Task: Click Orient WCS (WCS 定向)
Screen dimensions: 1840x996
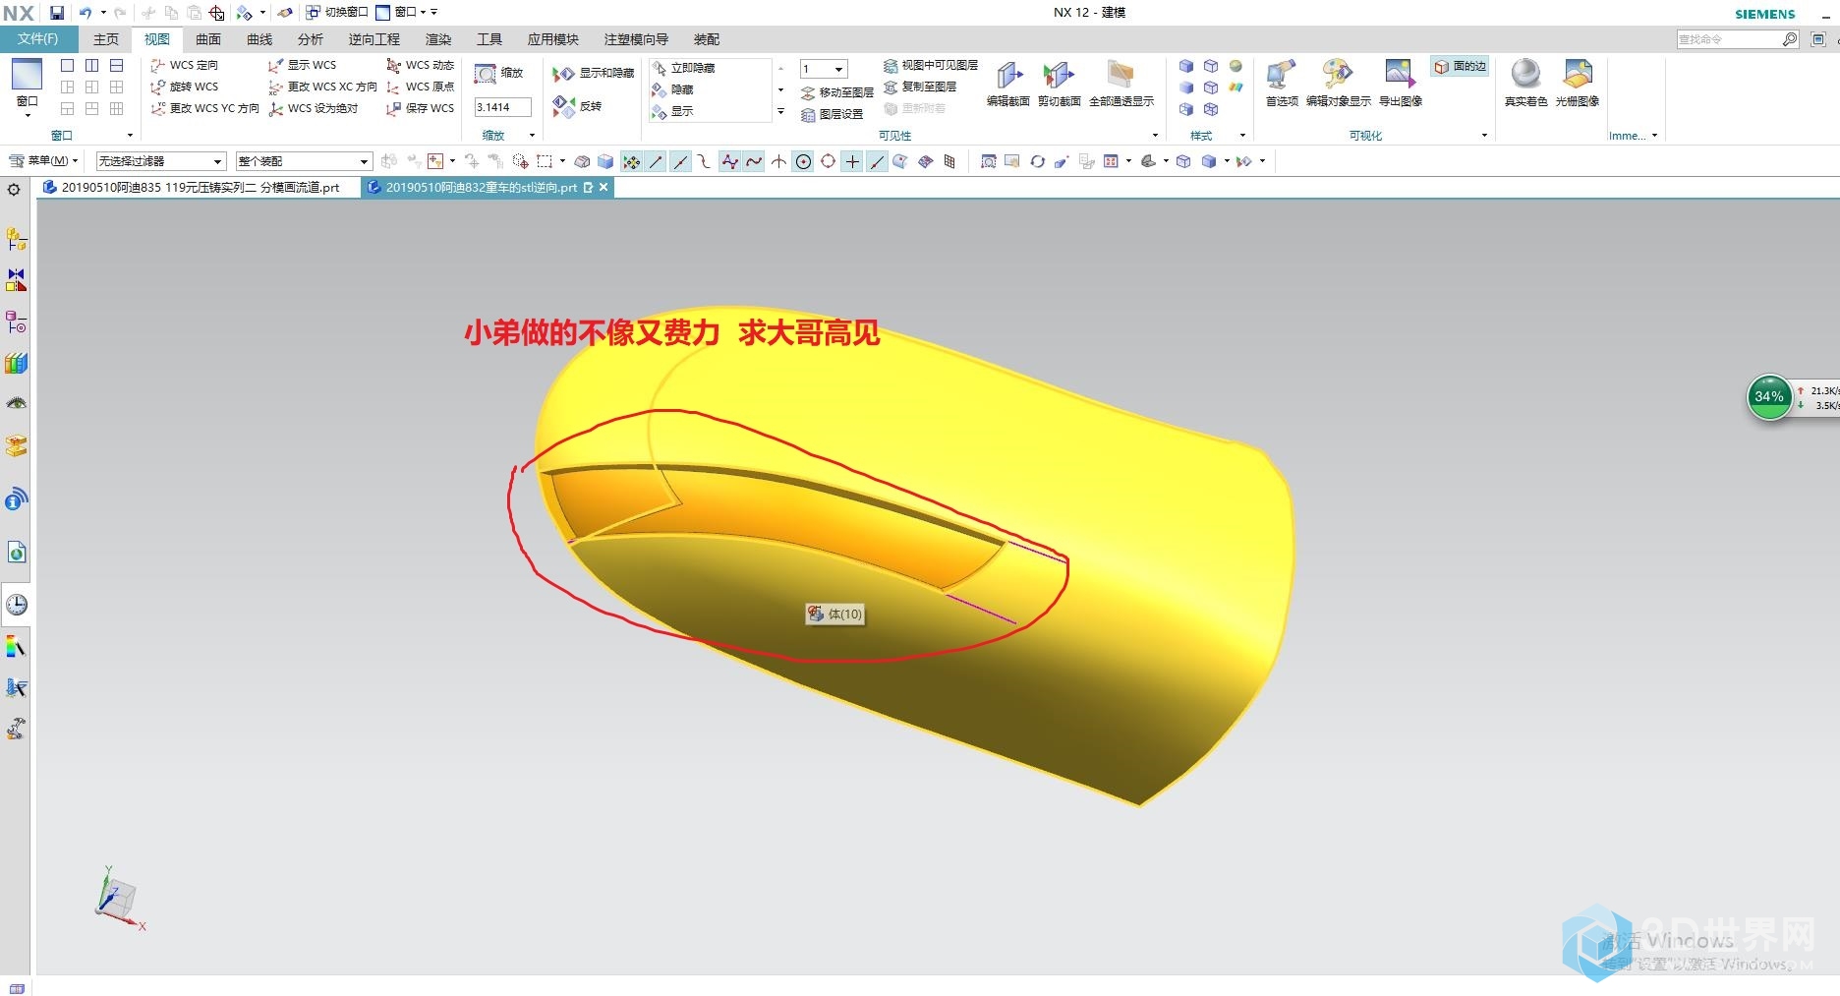Action: point(184,65)
